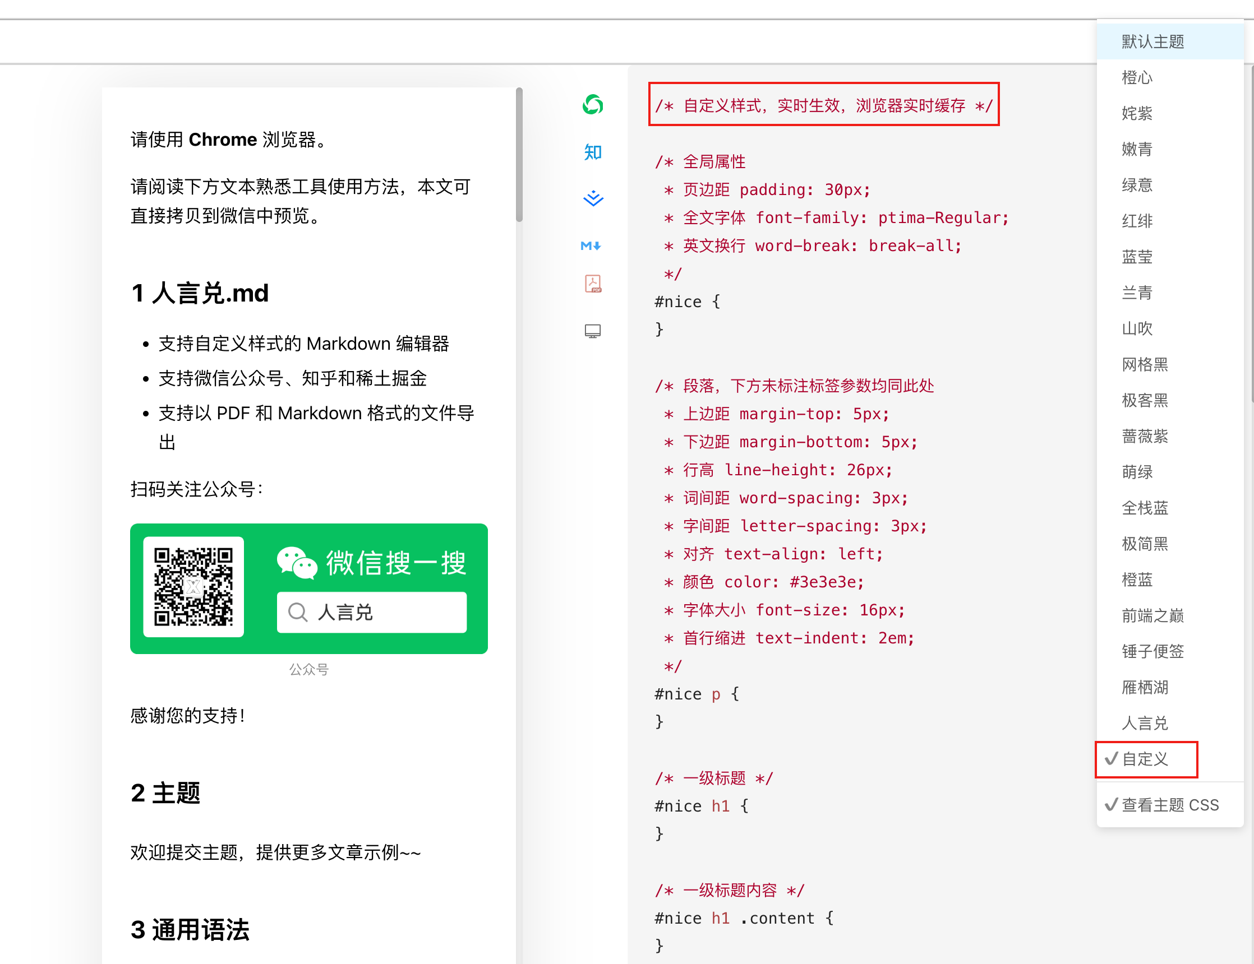
Task: Choose the 前端之巅 theme
Action: pos(1170,616)
